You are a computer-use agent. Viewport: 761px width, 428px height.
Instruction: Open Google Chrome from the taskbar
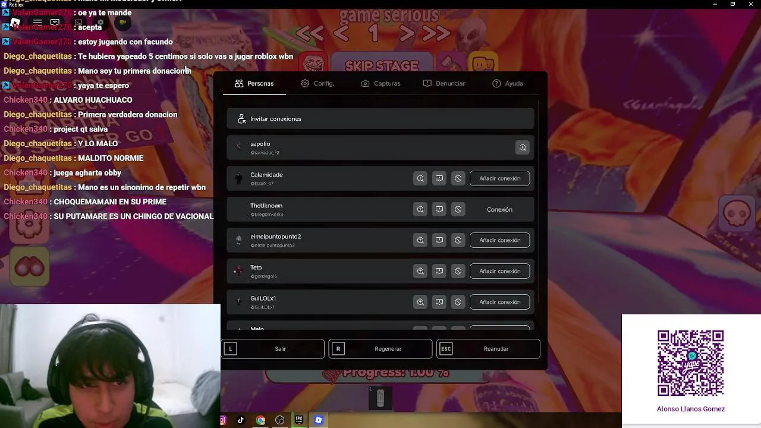coord(260,420)
